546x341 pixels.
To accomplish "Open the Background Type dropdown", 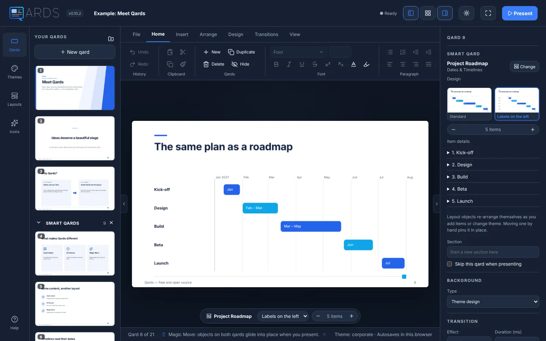I will [x=493, y=302].
